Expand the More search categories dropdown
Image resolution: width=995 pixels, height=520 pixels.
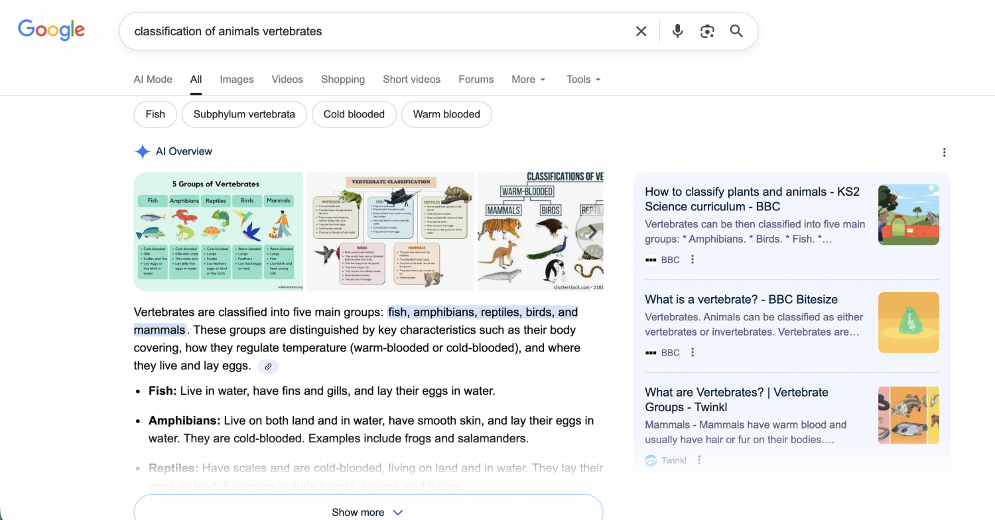[x=528, y=79]
